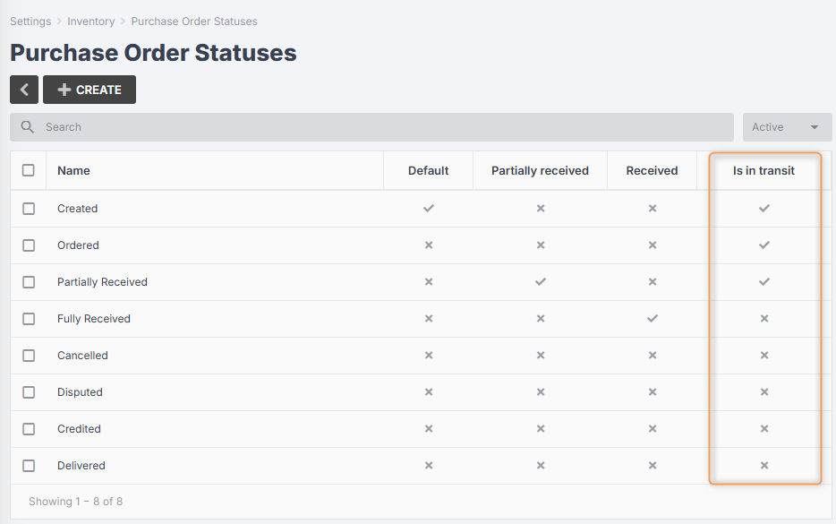
Task: Click Partially received checkmark in Partially Received row
Action: [x=541, y=282]
